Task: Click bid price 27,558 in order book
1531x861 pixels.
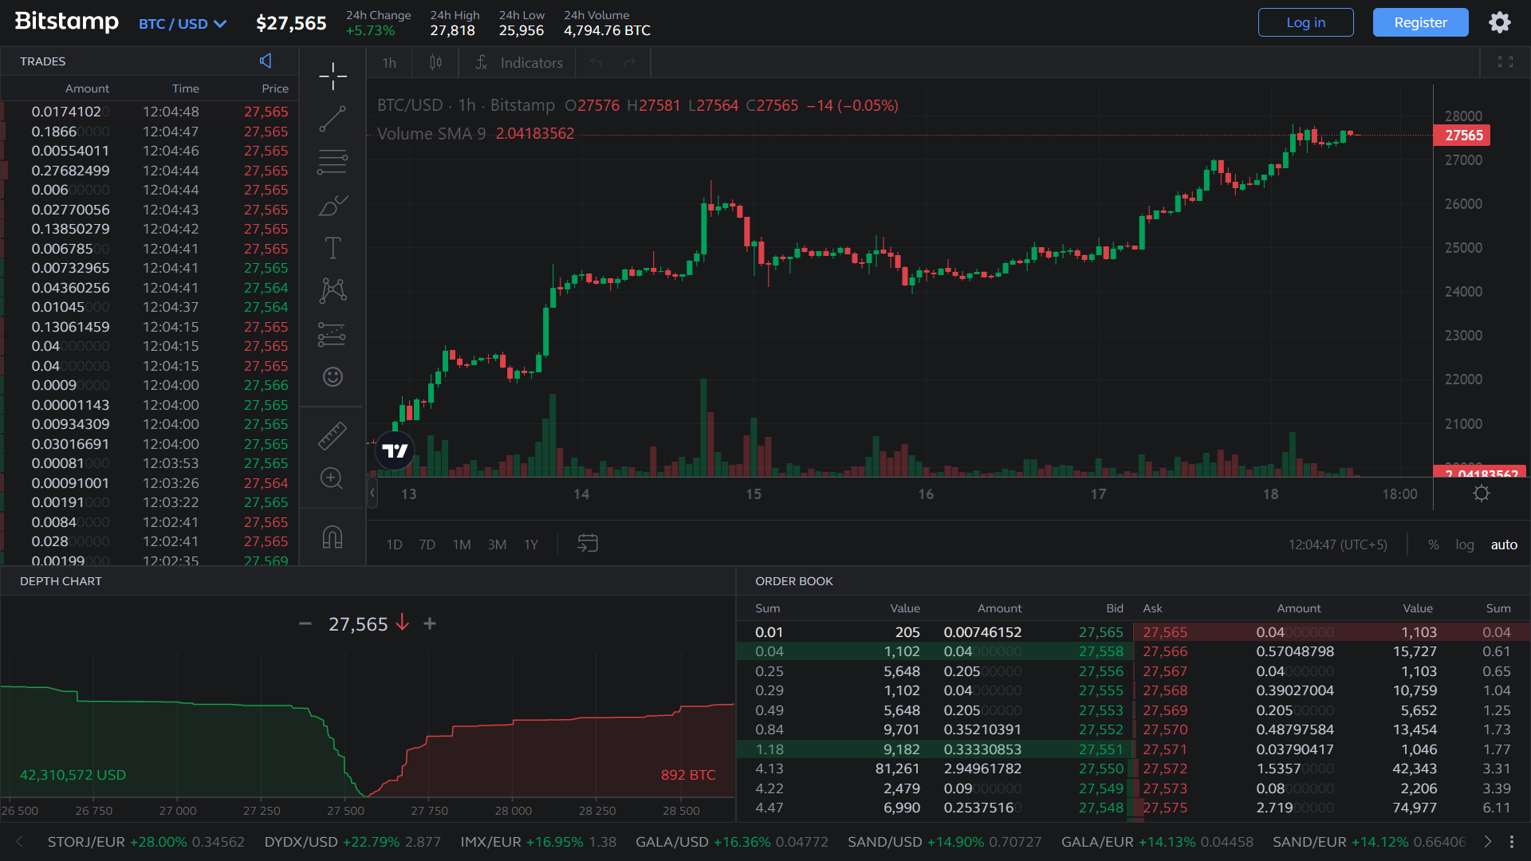Action: (x=1100, y=651)
